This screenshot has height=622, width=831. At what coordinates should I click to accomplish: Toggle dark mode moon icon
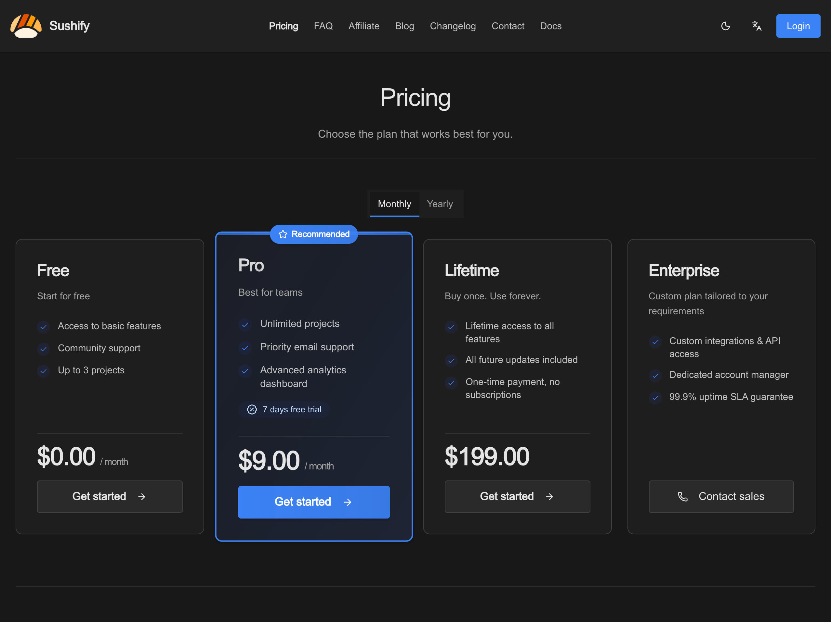tap(725, 26)
